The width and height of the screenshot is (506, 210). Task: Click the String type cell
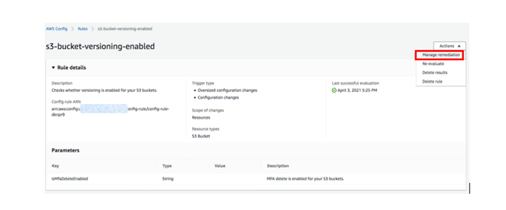[x=168, y=178]
